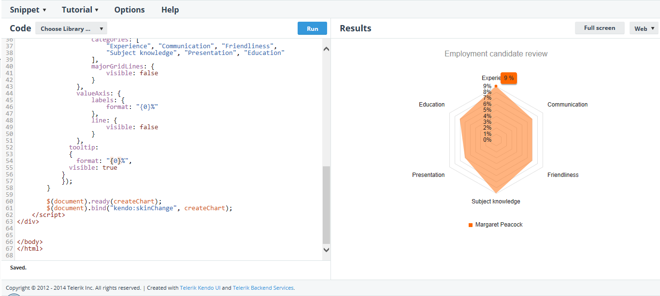Click the closing </html> tag in code
The width and height of the screenshot is (660, 296).
tap(30, 249)
